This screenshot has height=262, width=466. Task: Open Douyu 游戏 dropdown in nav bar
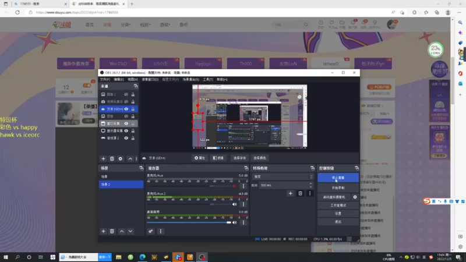165,24
